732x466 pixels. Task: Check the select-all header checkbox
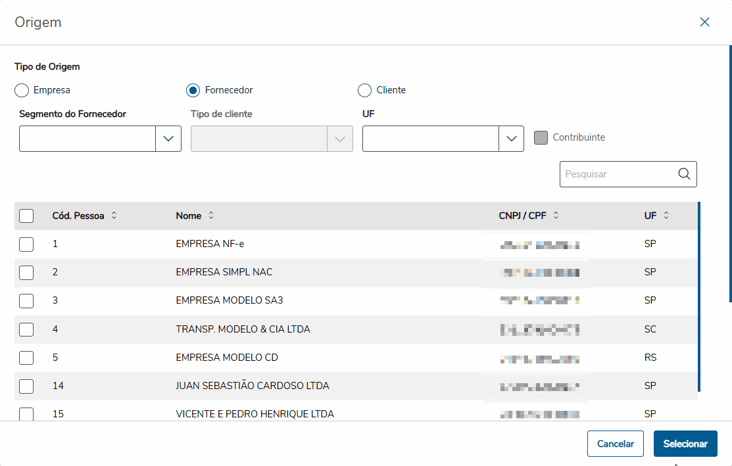(26, 216)
